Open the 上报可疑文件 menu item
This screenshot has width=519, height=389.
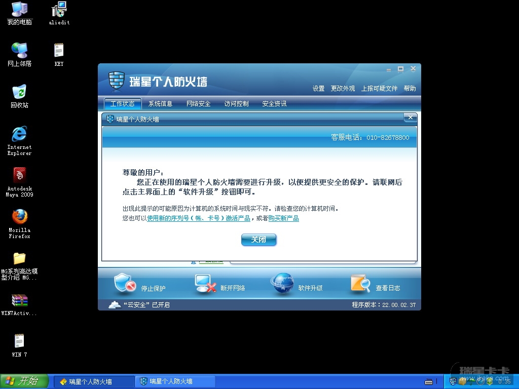(379, 88)
